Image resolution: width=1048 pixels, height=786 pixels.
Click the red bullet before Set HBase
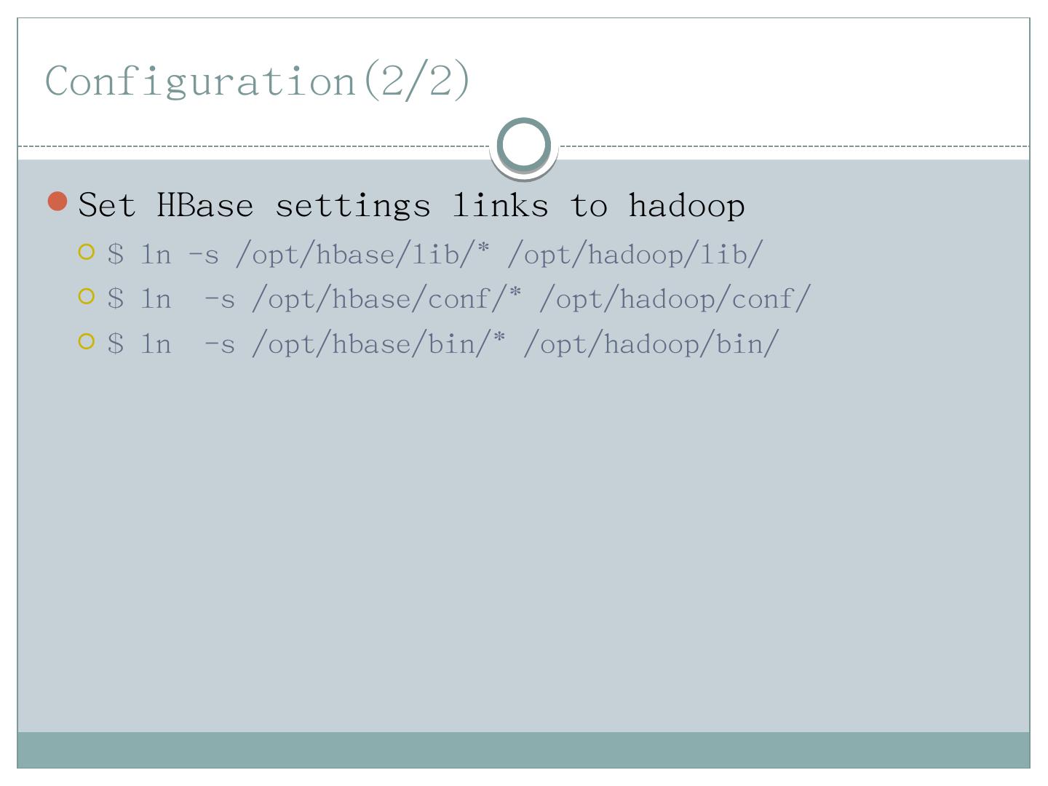57,201
